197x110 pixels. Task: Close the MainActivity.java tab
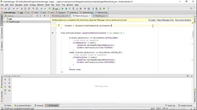(90, 16)
